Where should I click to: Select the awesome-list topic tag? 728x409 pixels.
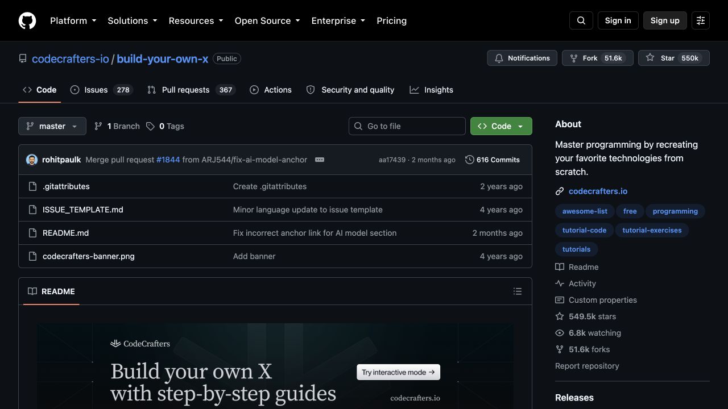tap(585, 211)
